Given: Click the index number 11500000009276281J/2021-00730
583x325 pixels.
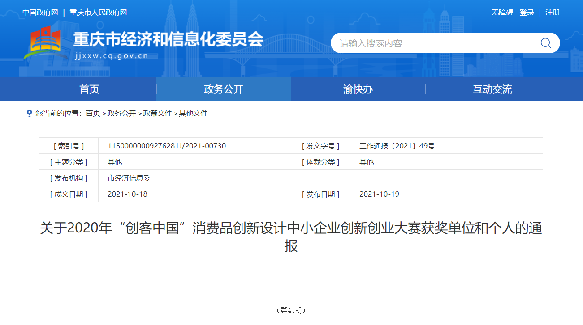Looking at the screenshot, I should coord(167,146).
